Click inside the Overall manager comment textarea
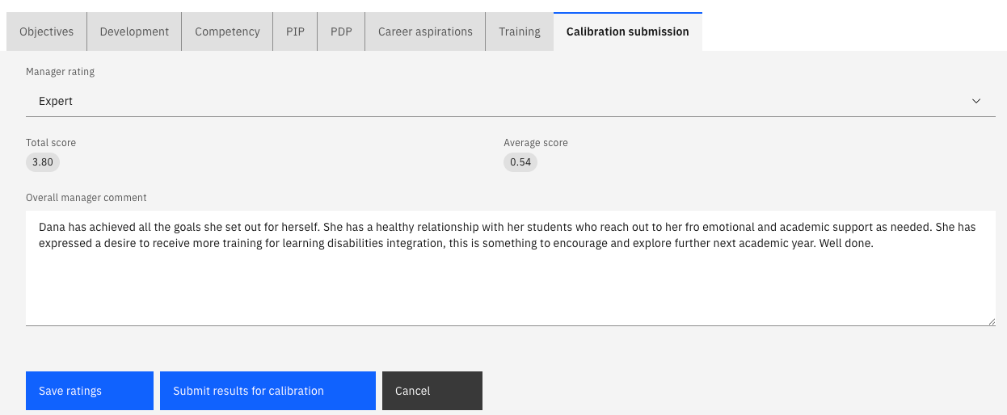This screenshot has height=415, width=1007. coord(511,268)
